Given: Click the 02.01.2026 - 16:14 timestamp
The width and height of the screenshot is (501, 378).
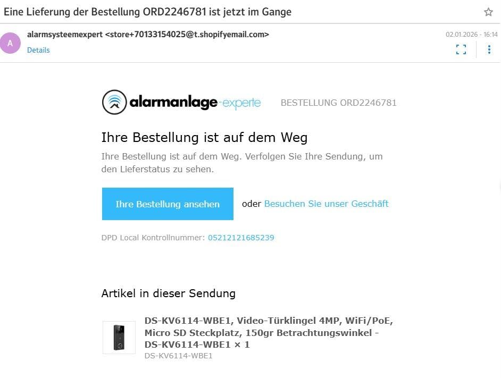Looking at the screenshot, I should (x=472, y=35).
